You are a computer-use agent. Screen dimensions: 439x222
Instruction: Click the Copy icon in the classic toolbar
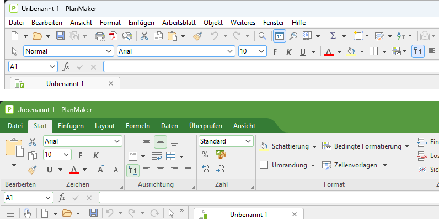pos(158,36)
